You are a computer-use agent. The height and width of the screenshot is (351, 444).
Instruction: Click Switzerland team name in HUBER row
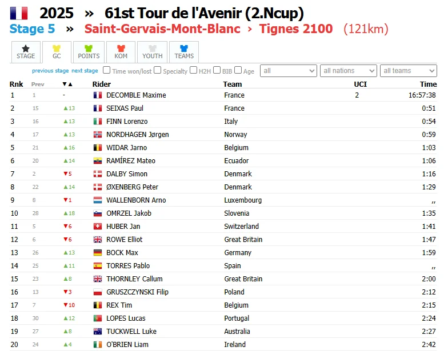[242, 226]
